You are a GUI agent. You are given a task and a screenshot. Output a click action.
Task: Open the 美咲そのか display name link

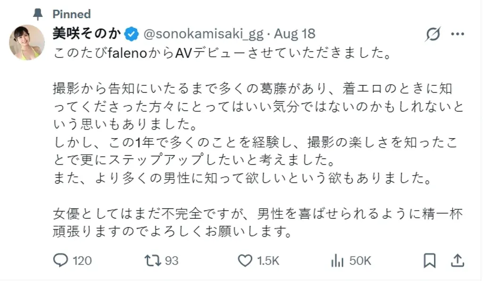click(87, 34)
